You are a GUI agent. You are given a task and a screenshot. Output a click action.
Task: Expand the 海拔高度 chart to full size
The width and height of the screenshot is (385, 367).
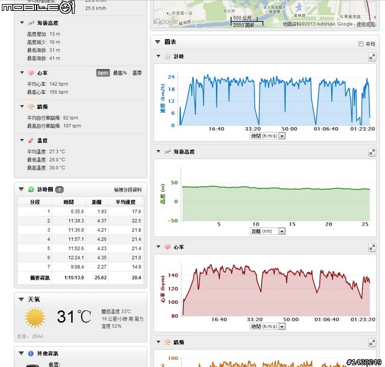click(x=372, y=152)
